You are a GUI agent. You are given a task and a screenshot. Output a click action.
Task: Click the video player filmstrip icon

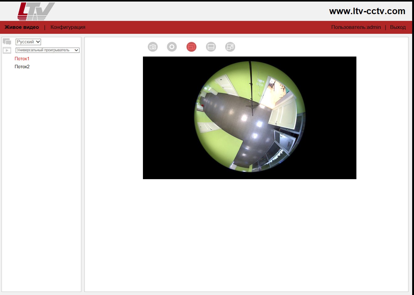click(7, 50)
